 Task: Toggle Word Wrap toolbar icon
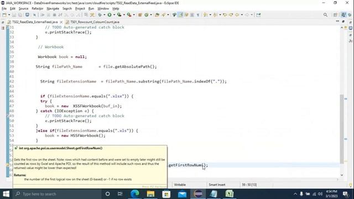tap(186, 15)
